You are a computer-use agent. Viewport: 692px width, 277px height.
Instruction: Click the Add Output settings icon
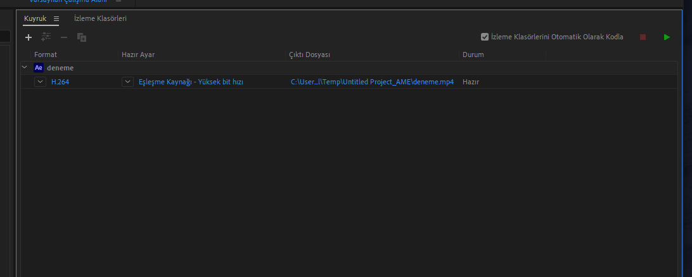[x=46, y=37]
